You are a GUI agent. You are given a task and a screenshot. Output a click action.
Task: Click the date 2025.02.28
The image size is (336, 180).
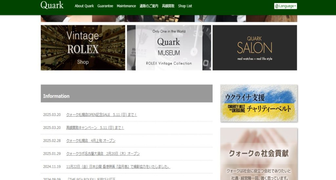point(52,141)
